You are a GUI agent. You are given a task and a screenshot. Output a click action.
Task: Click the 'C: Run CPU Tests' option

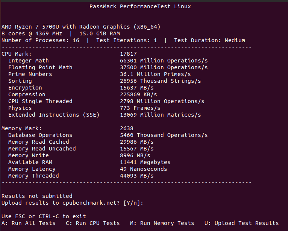pyautogui.click(x=93, y=223)
